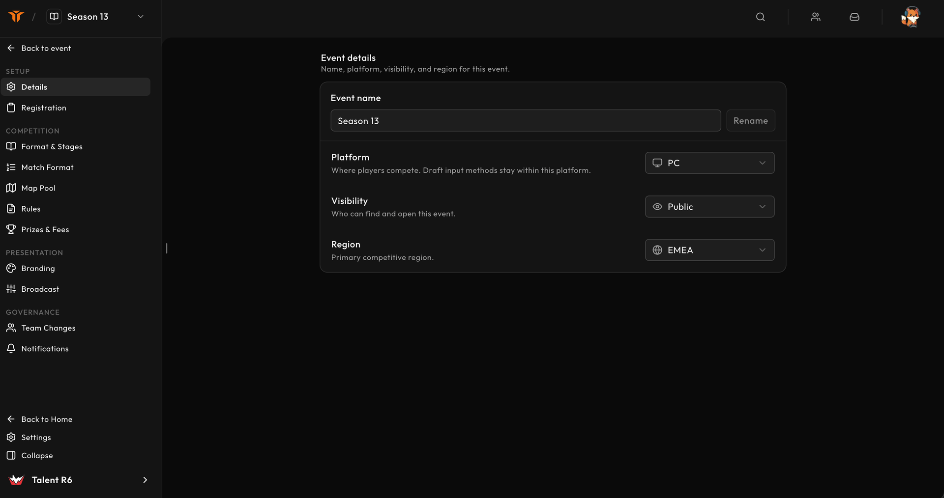Open sidebar Settings at the bottom
Image resolution: width=944 pixels, height=498 pixels.
click(x=75, y=437)
